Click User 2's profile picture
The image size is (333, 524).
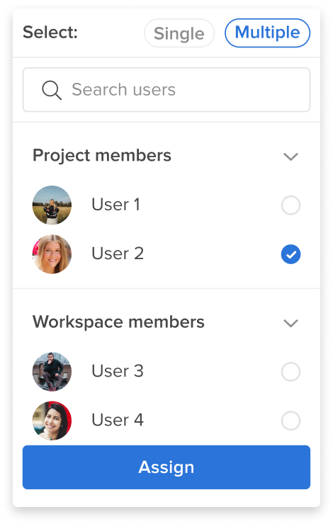point(52,254)
